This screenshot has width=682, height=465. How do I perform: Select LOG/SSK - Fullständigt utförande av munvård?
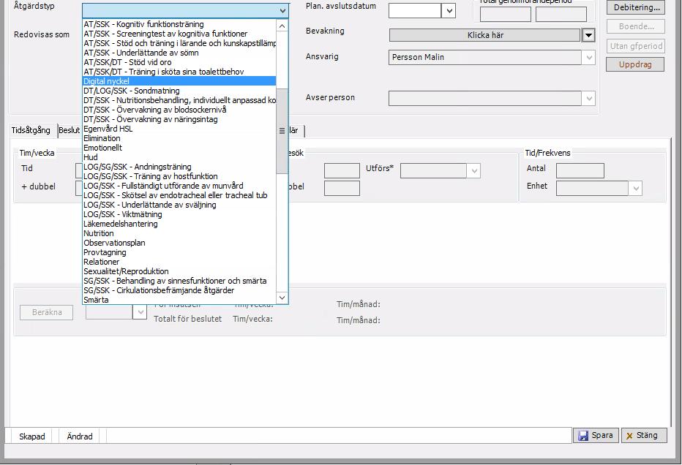(179, 186)
